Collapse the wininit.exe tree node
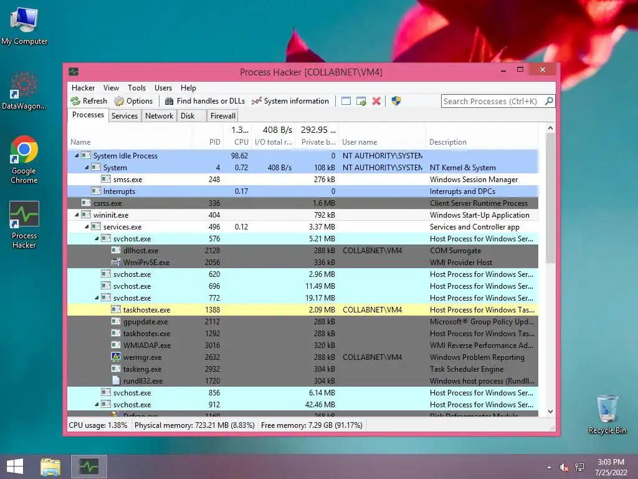Image resolution: width=638 pixels, height=479 pixels. point(77,215)
